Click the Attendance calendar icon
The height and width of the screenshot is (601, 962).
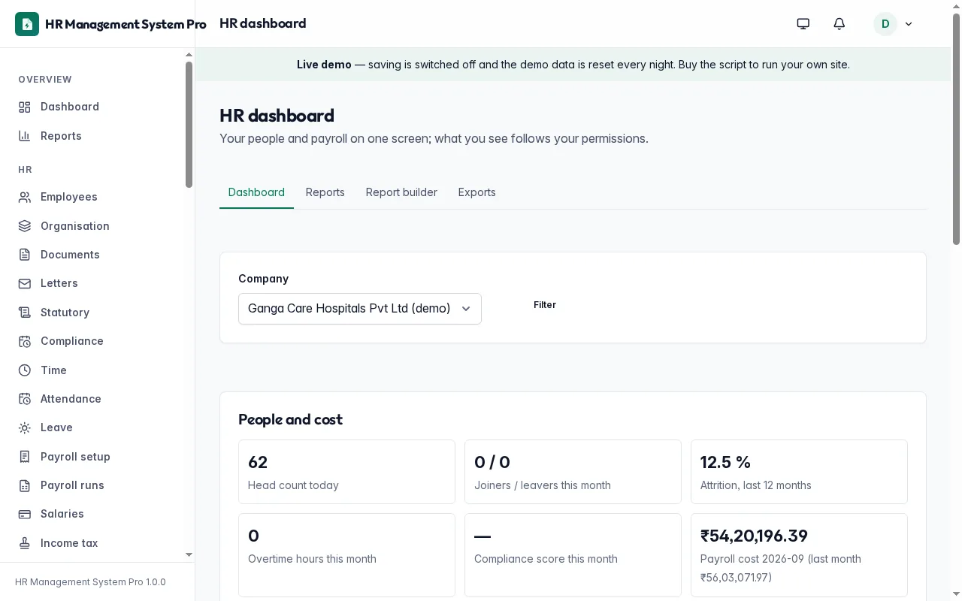point(25,399)
